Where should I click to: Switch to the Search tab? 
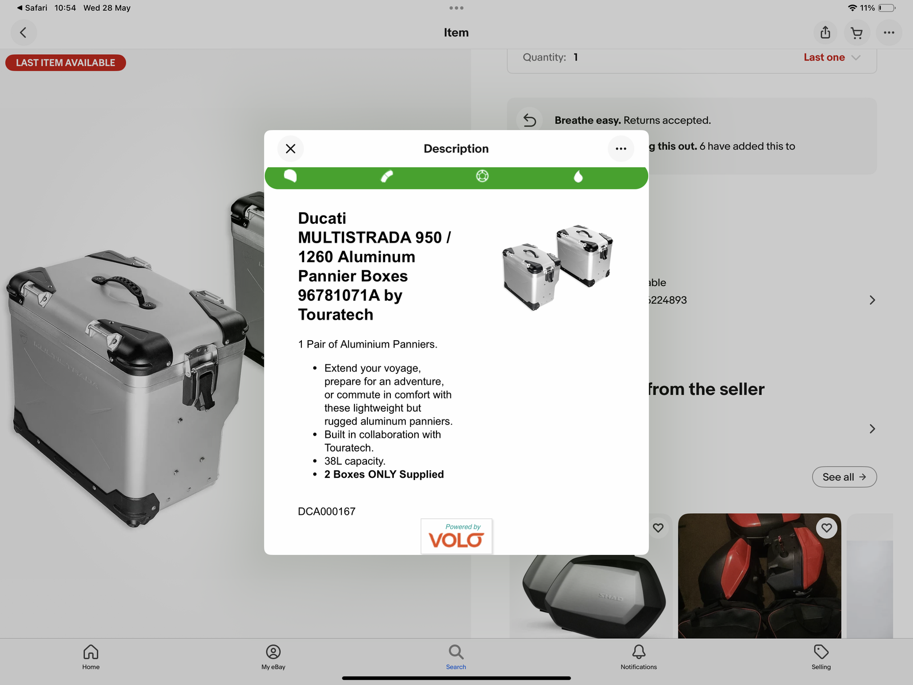[x=456, y=657]
